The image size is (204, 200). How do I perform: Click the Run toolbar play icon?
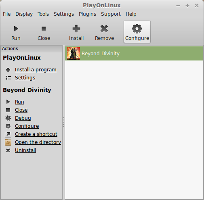[x=16, y=29]
